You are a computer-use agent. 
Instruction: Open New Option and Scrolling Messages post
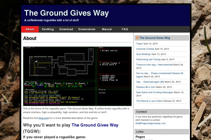[x=155, y=92]
